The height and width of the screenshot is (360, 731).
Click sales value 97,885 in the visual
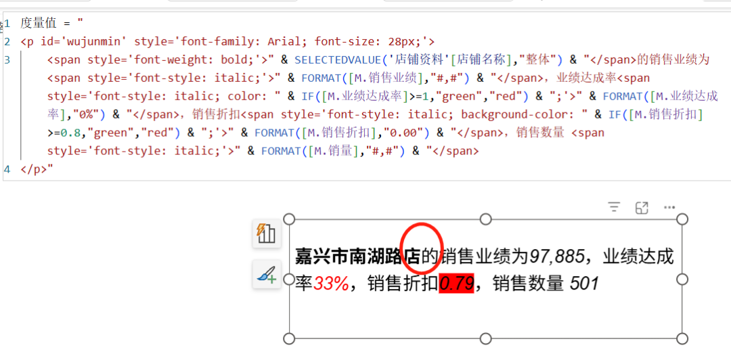(x=556, y=256)
